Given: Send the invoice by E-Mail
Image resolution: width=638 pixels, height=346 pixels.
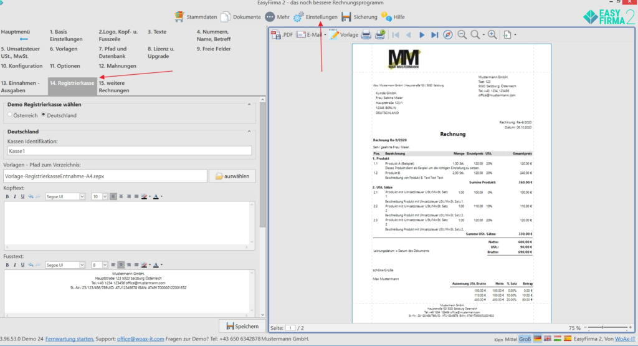Looking at the screenshot, I should tap(309, 35).
